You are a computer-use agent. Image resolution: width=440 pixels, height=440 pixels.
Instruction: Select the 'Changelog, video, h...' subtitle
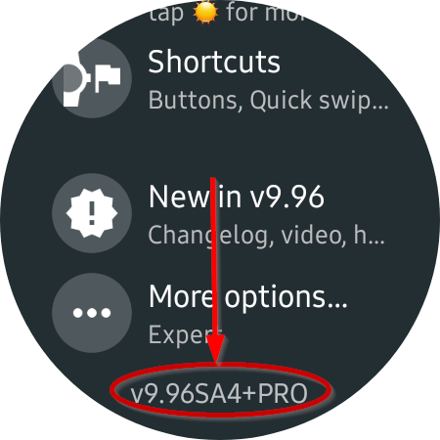pos(266,236)
